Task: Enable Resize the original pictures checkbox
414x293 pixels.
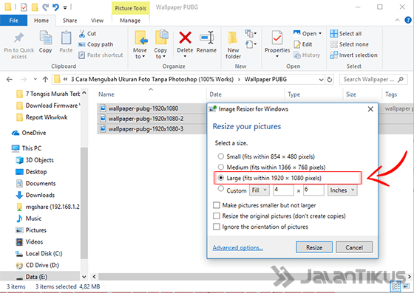Action: [x=217, y=216]
